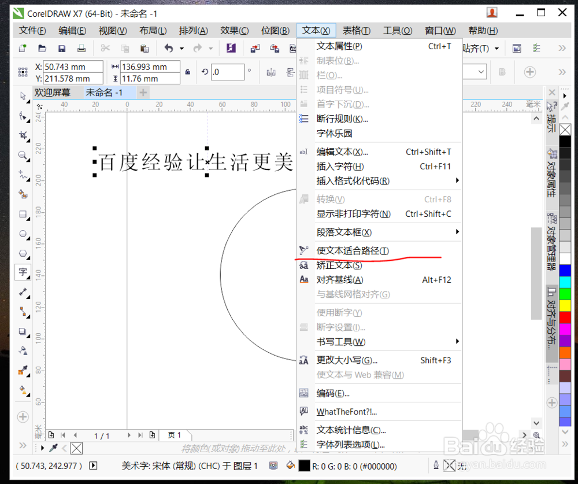Expand toolbox overflow chevron at bottom
This screenshot has height=484, width=578.
(23, 445)
